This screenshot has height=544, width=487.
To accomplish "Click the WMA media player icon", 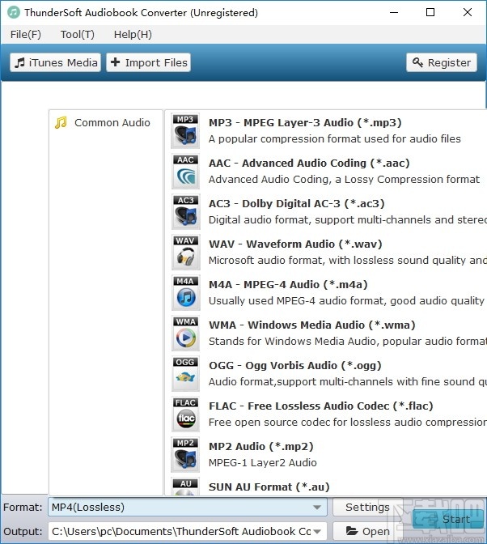I will coord(185,334).
